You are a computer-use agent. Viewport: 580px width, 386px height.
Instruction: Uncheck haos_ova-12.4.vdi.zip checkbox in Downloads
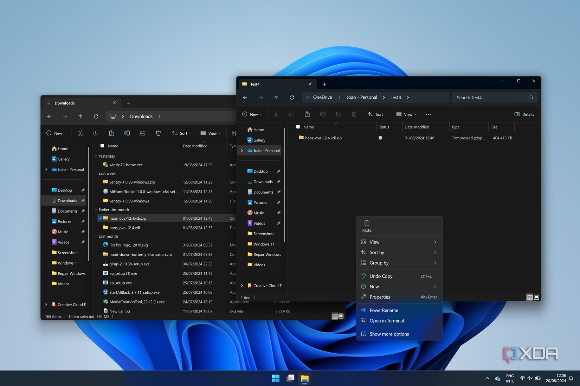coord(100,218)
